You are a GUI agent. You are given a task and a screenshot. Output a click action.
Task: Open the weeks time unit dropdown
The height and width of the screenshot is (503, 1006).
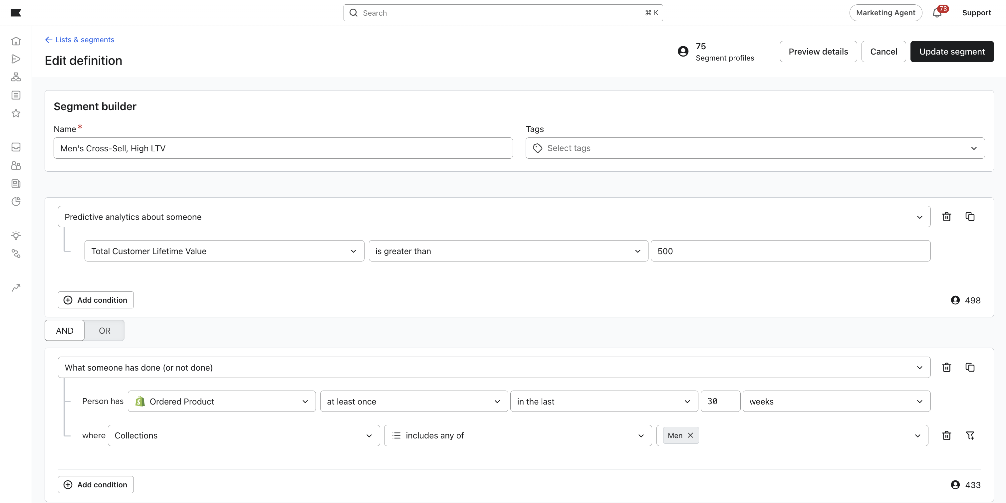[836, 402]
